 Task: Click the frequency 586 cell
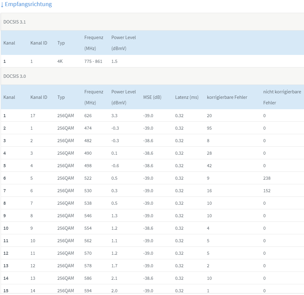88,278
